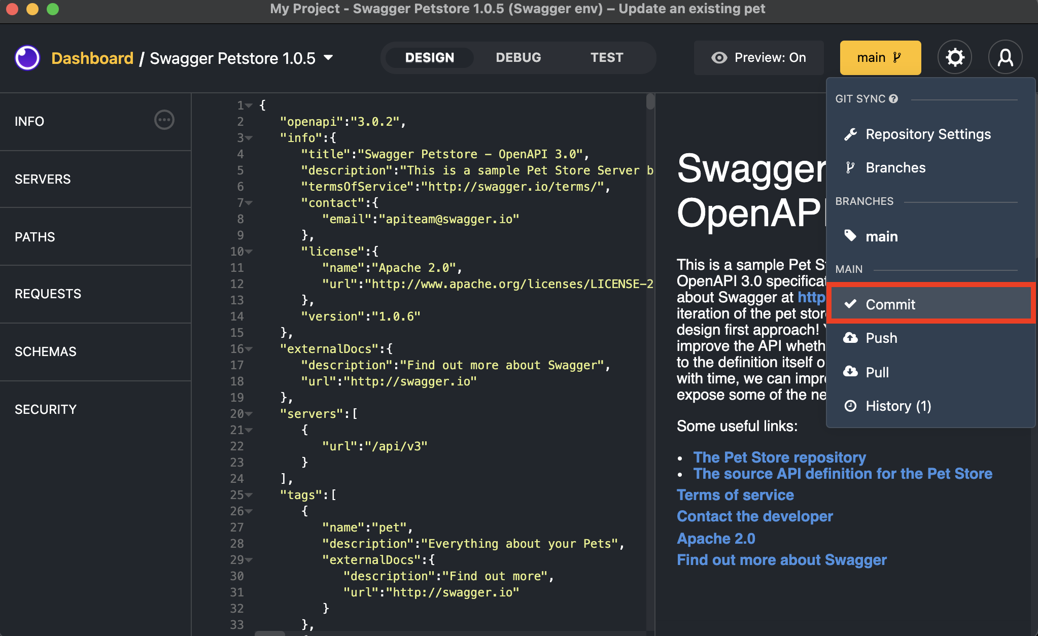
Task: Click the wrench icon for Repository Settings
Action: (850, 134)
